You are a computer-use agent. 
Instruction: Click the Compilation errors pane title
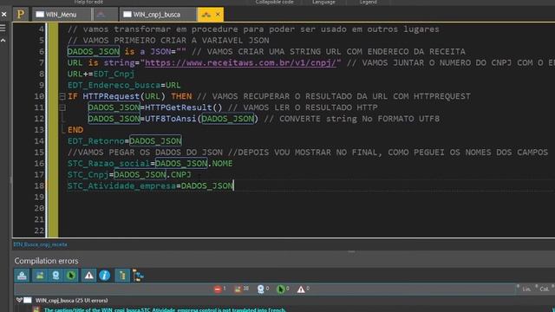point(46,261)
